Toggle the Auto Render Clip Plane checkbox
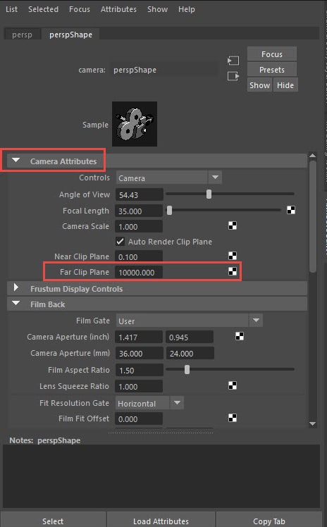Image resolution: width=327 pixels, height=527 pixels. click(x=120, y=242)
